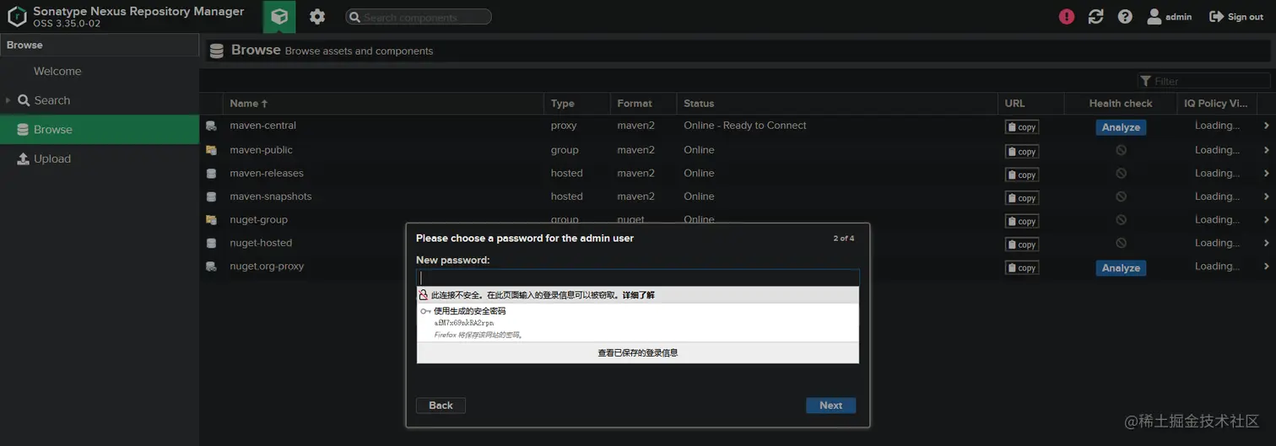This screenshot has height=446, width=1276.
Task: Copy the maven-releases URL
Action: (x=1021, y=175)
